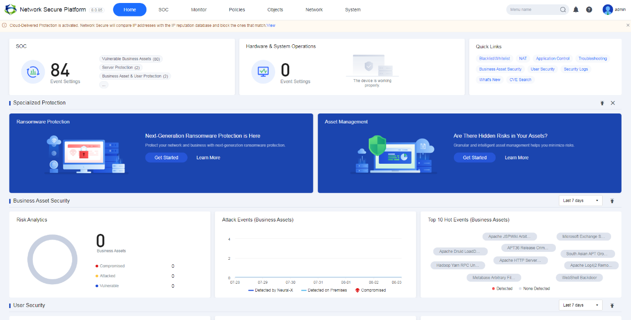Image resolution: width=631 pixels, height=320 pixels.
Task: Click the notification bell icon
Action: coord(576,9)
